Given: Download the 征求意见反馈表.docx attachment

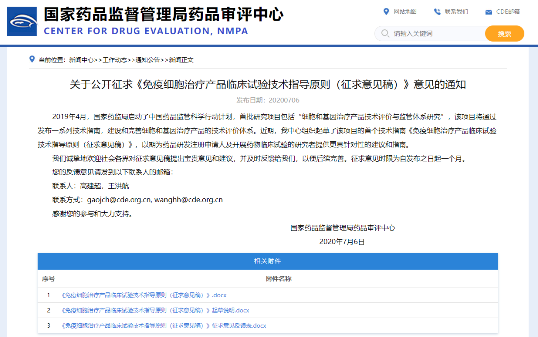Looking at the screenshot, I should [163, 326].
